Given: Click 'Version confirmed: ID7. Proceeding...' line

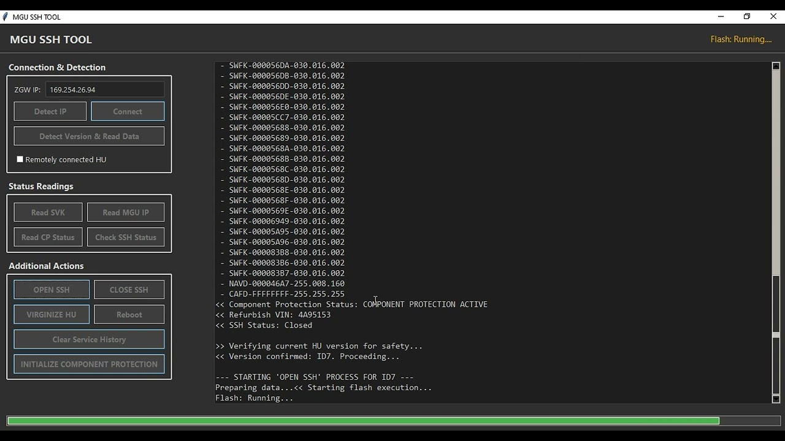Looking at the screenshot, I should click(x=307, y=356).
